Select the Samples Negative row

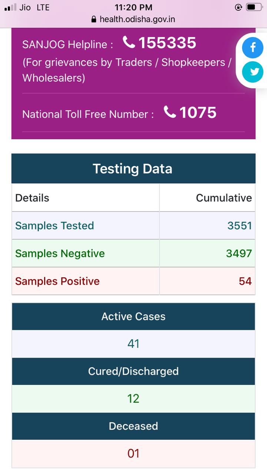coord(133,253)
